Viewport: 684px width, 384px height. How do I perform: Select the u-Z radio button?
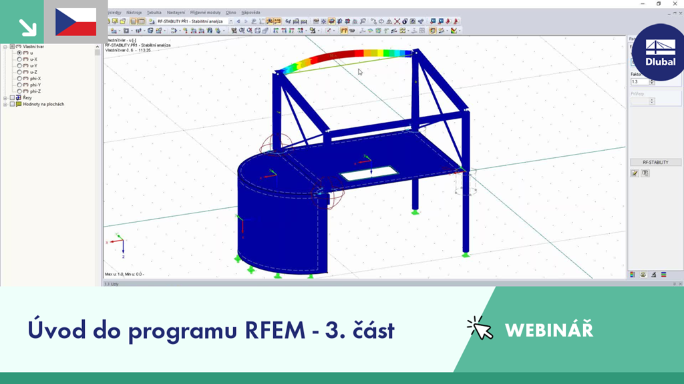click(19, 72)
